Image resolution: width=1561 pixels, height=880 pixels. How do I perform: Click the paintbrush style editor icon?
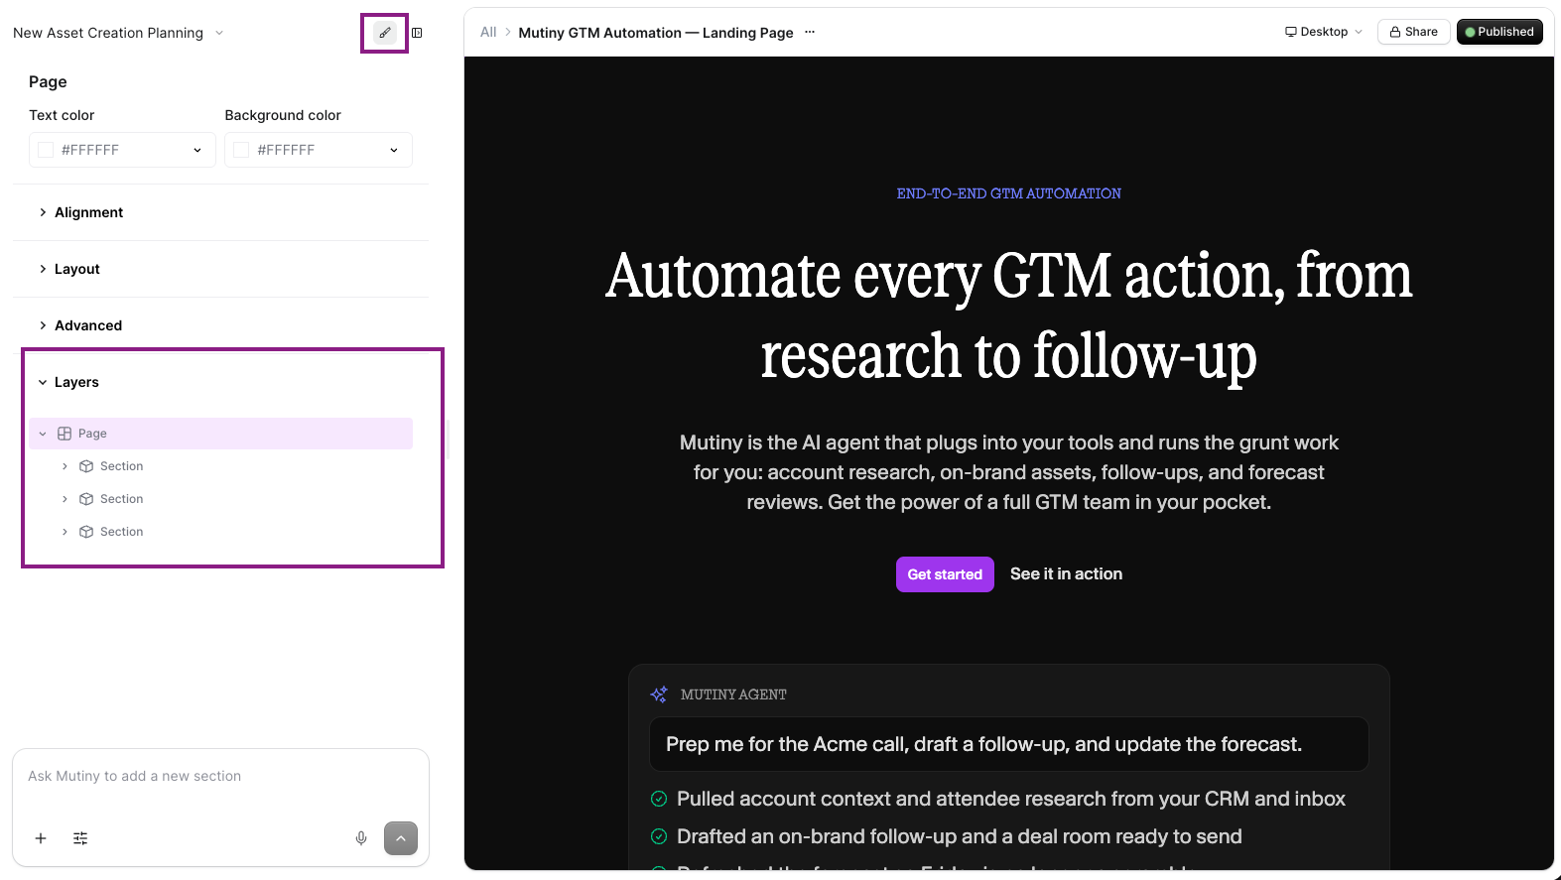pyautogui.click(x=385, y=33)
